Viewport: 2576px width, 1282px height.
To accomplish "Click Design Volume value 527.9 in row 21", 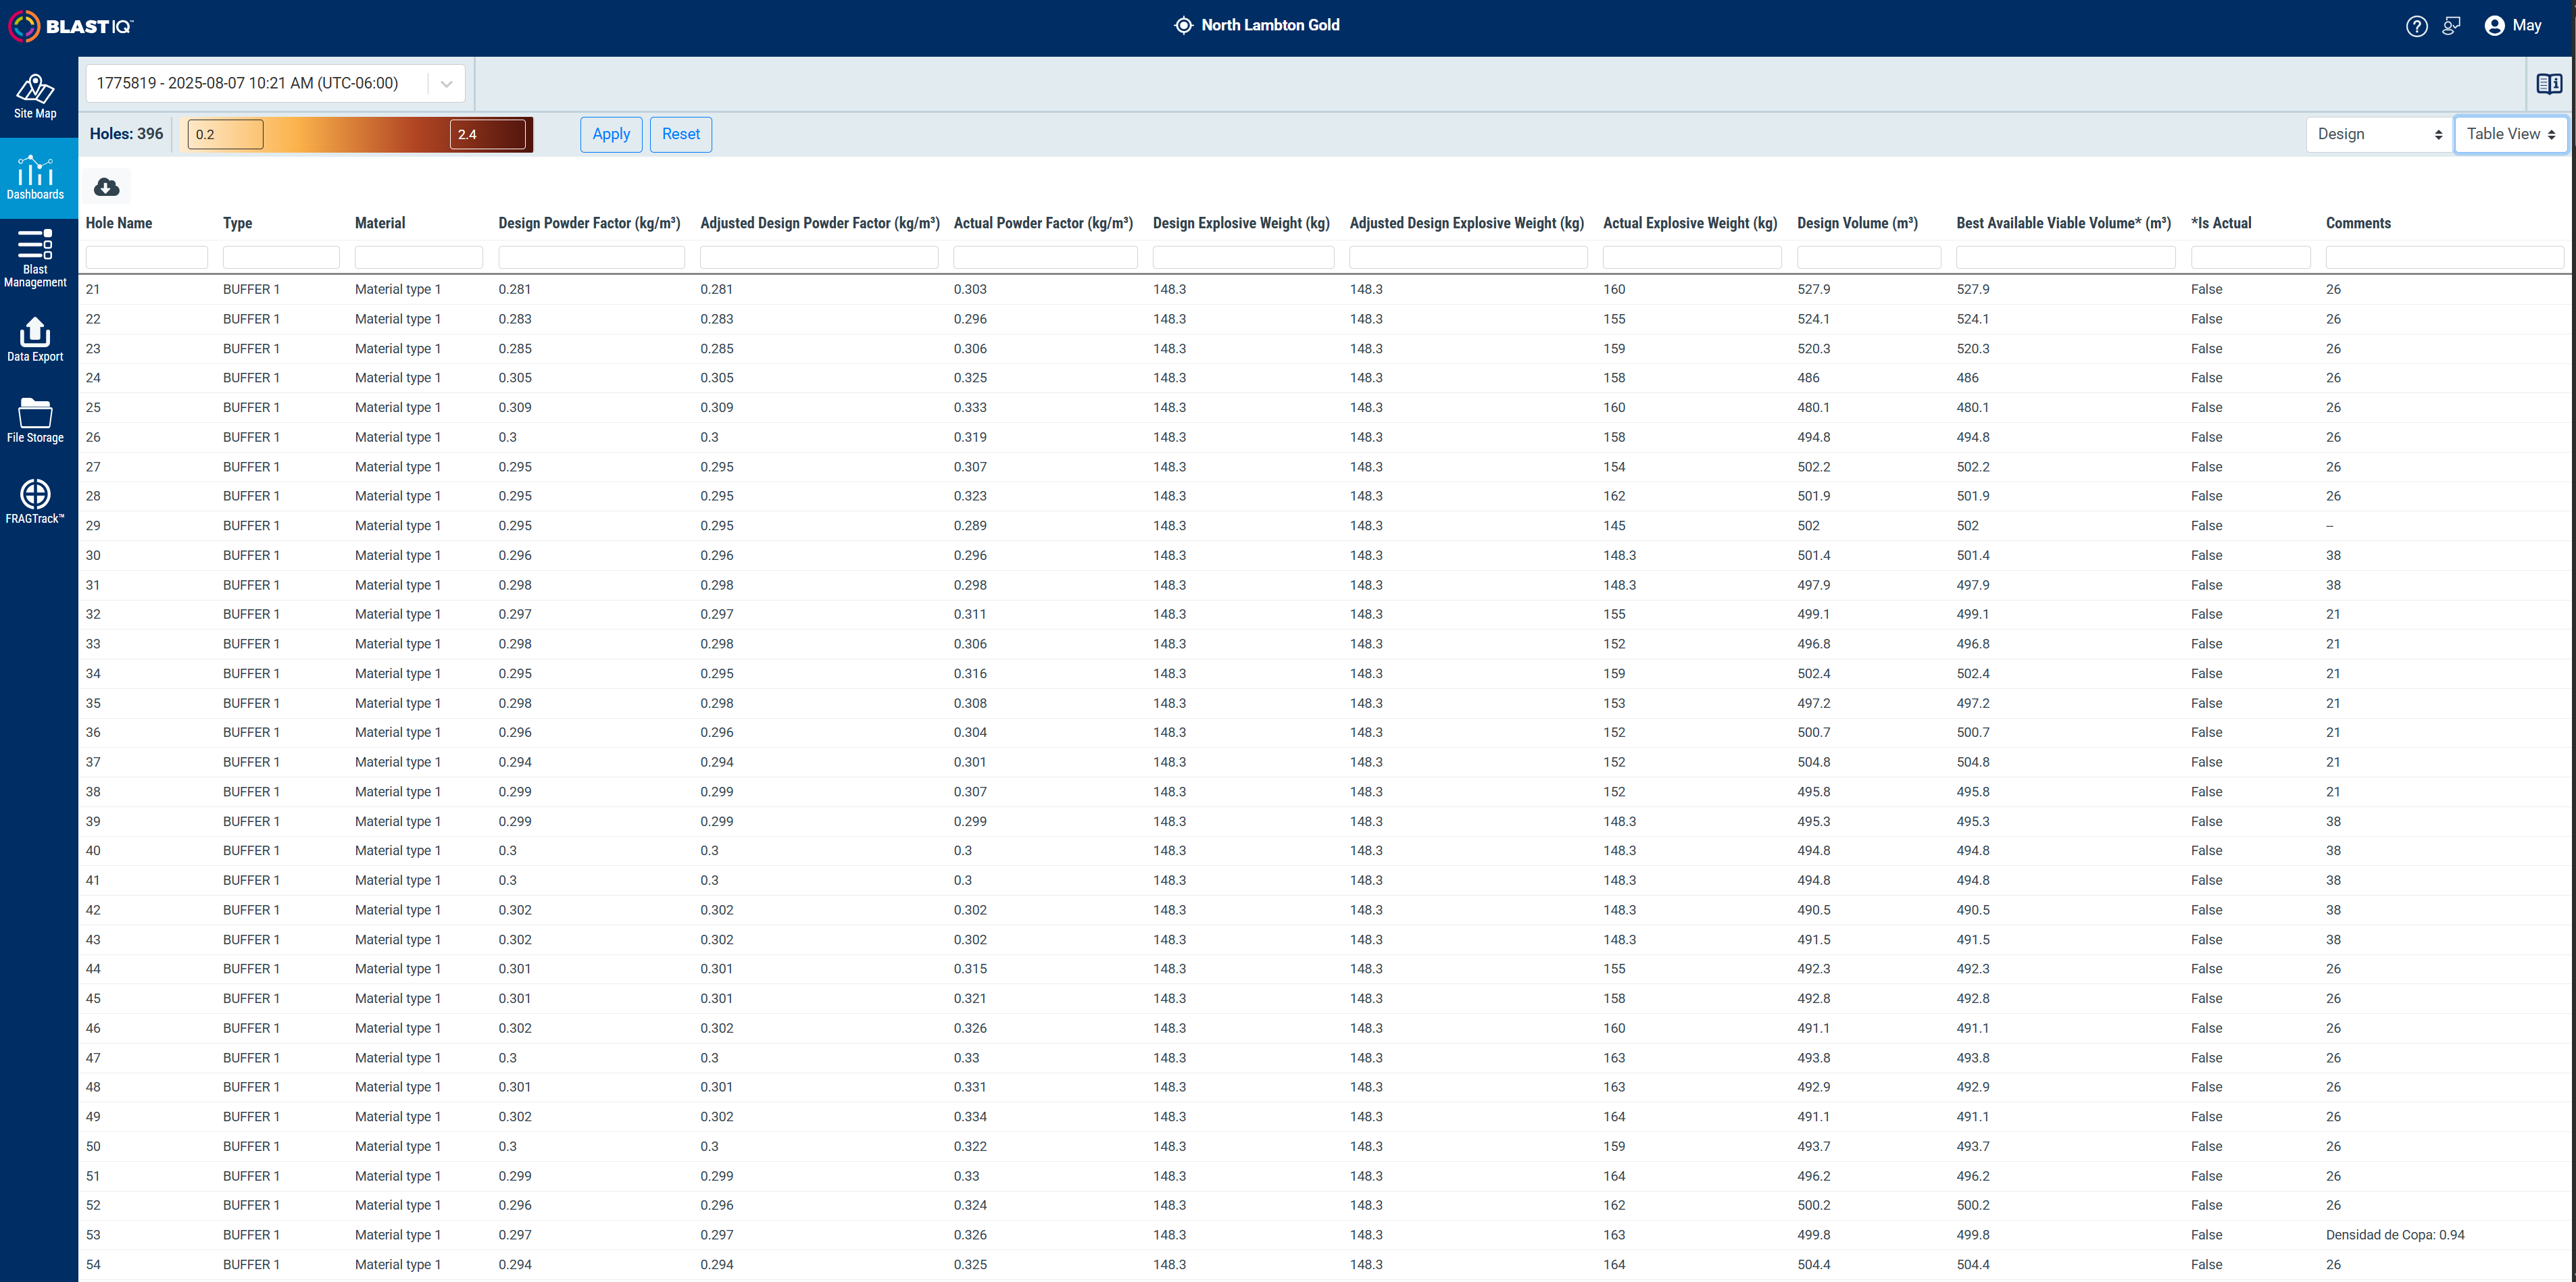I will click(1813, 289).
